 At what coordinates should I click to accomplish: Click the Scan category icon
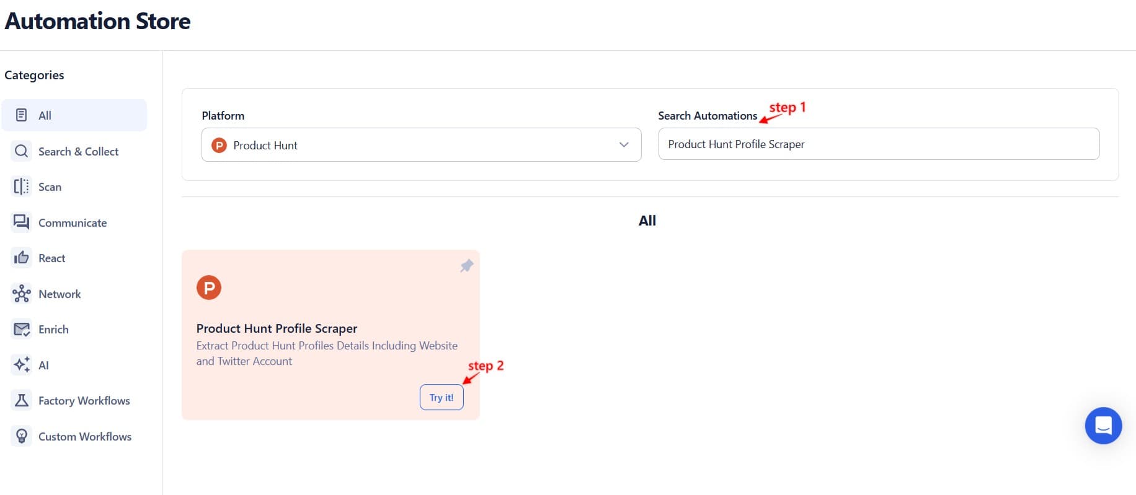click(x=21, y=186)
